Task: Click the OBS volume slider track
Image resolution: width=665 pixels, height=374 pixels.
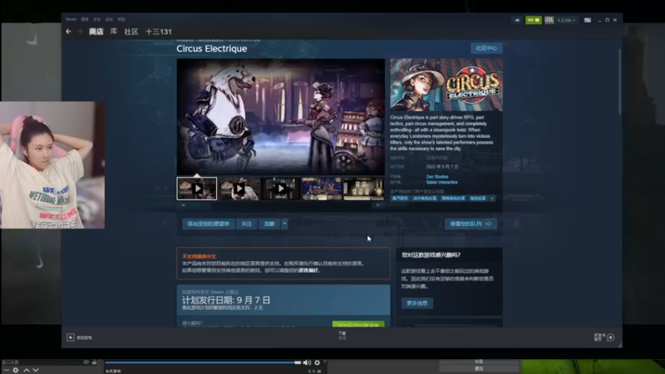Action: (203, 362)
